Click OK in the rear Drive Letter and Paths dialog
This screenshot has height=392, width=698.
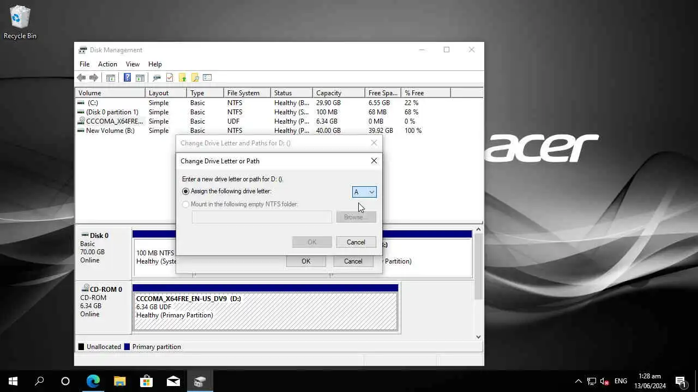pos(306,261)
